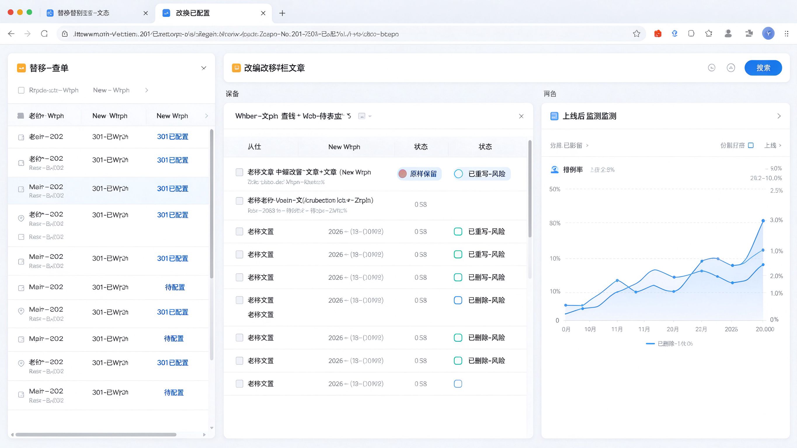Click the blue 上线后监测 panel icon
Image resolution: width=797 pixels, height=448 pixels.
coord(554,116)
